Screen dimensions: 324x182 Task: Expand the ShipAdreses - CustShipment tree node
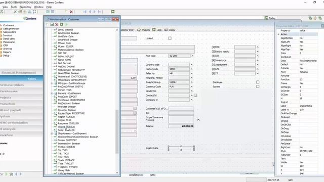pyautogui.click(x=52, y=133)
